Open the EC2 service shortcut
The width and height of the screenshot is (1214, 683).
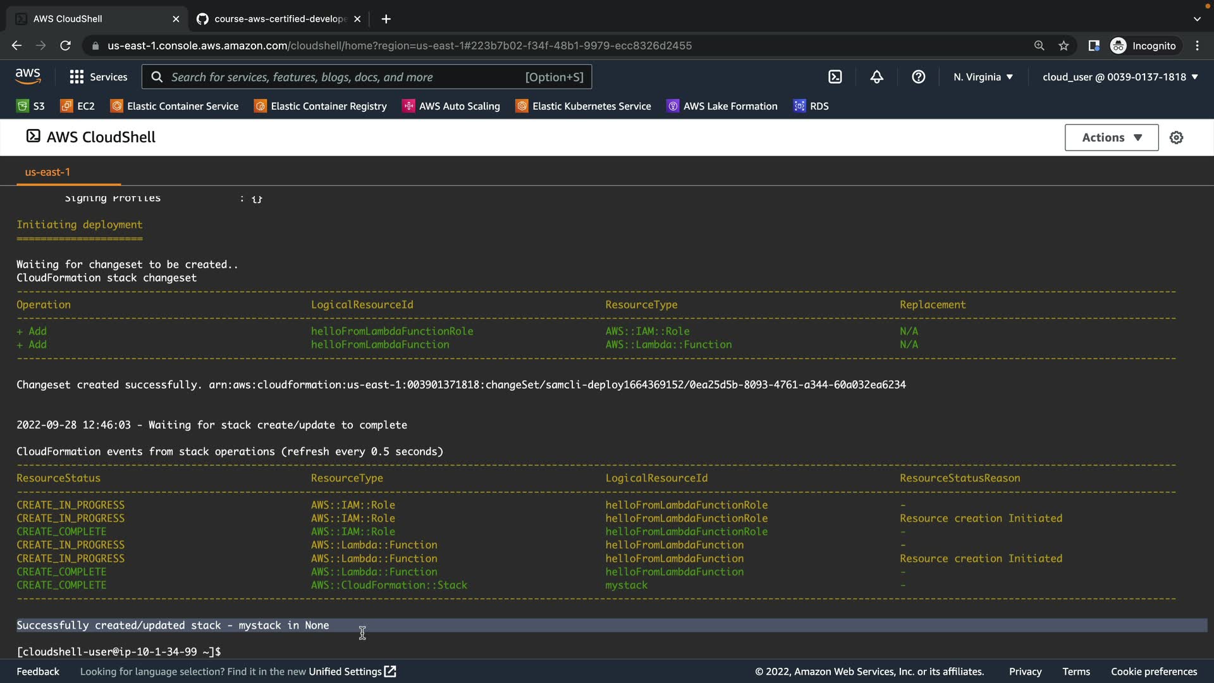coord(78,106)
